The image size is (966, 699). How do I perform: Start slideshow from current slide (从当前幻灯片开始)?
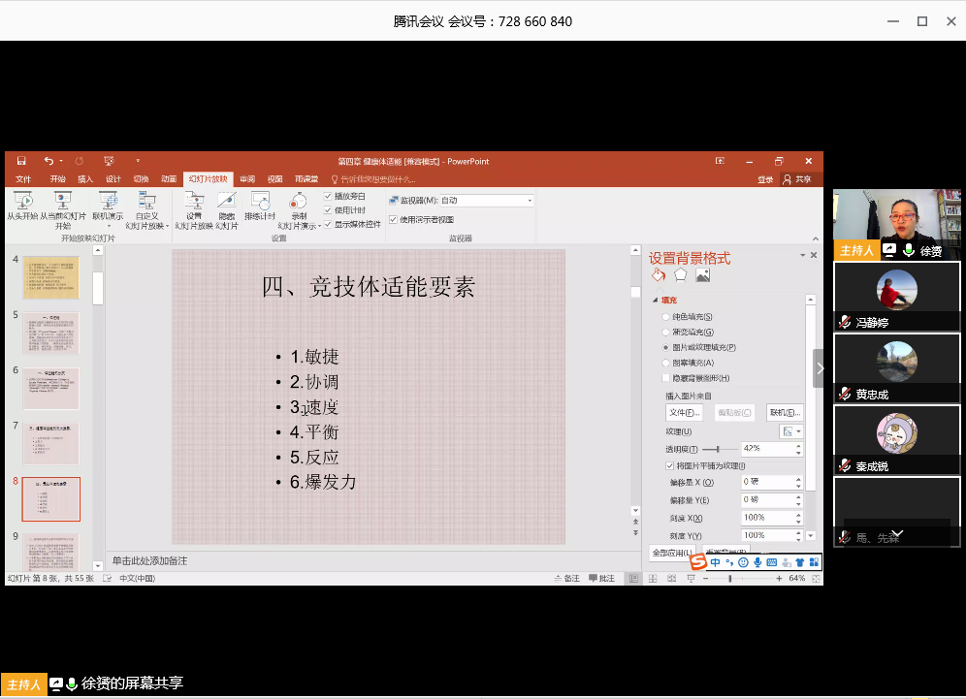[x=63, y=201]
